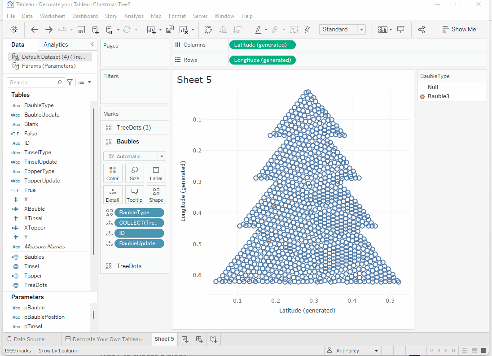Image resolution: width=492 pixels, height=356 pixels.
Task: Click the Add New Data Source icon
Action: [x=95, y=30]
